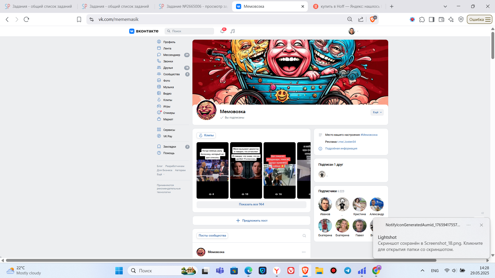This screenshot has width=495, height=278.
Task: Click the Музыка sidebar icon
Action: 159,87
